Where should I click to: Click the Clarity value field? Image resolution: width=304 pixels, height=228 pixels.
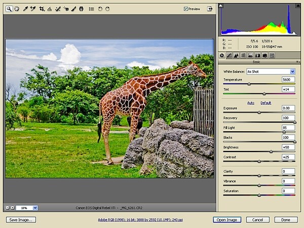288,171
